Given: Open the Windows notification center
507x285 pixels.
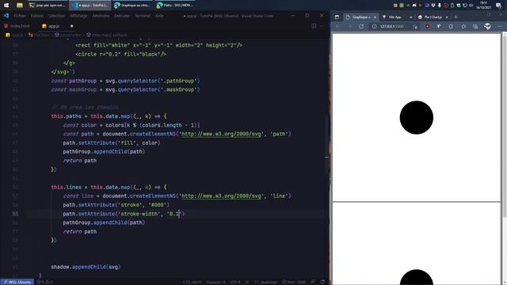Looking at the screenshot, I should (498, 6).
